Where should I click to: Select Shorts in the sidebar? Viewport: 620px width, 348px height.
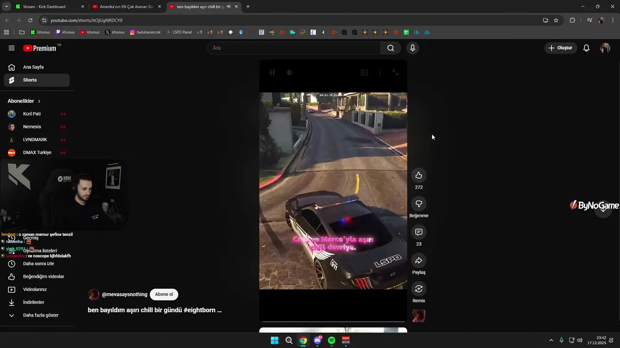coord(37,80)
